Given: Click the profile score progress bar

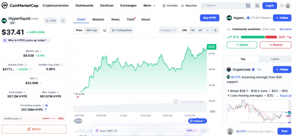Looking at the screenshot, I should 49,119.
